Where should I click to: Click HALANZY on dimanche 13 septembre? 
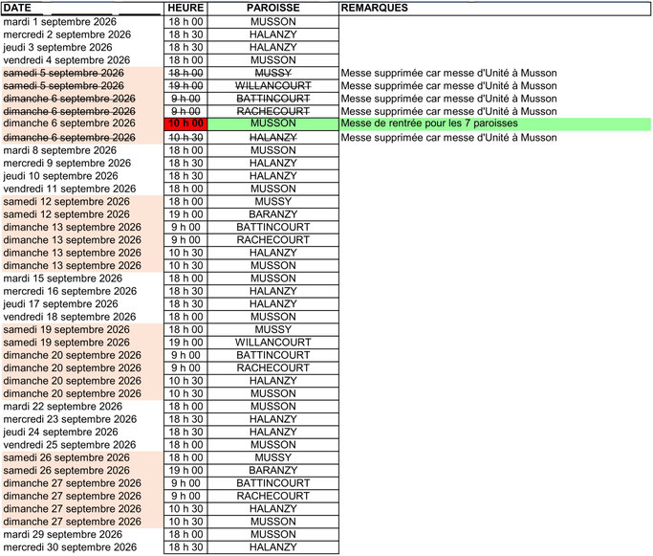[x=273, y=253]
